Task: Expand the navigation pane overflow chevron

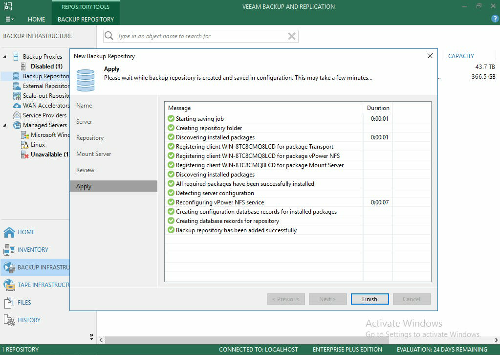Action: pyautogui.click(x=91, y=336)
